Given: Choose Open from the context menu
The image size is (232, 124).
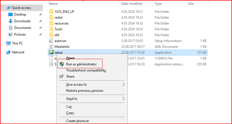Looking at the screenshot, I should [x=70, y=58].
